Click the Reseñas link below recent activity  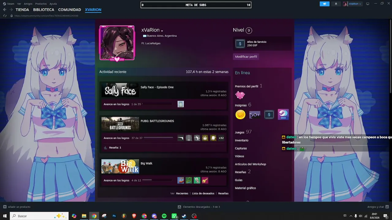pos(223,193)
